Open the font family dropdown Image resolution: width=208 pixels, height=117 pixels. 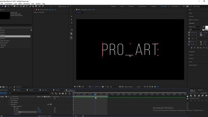pos(195,27)
